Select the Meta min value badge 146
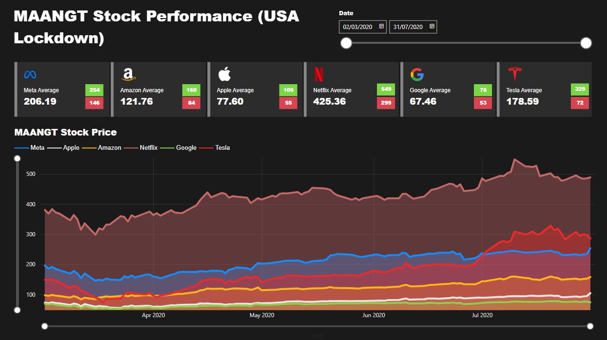This screenshot has height=340, width=607. pyautogui.click(x=95, y=103)
